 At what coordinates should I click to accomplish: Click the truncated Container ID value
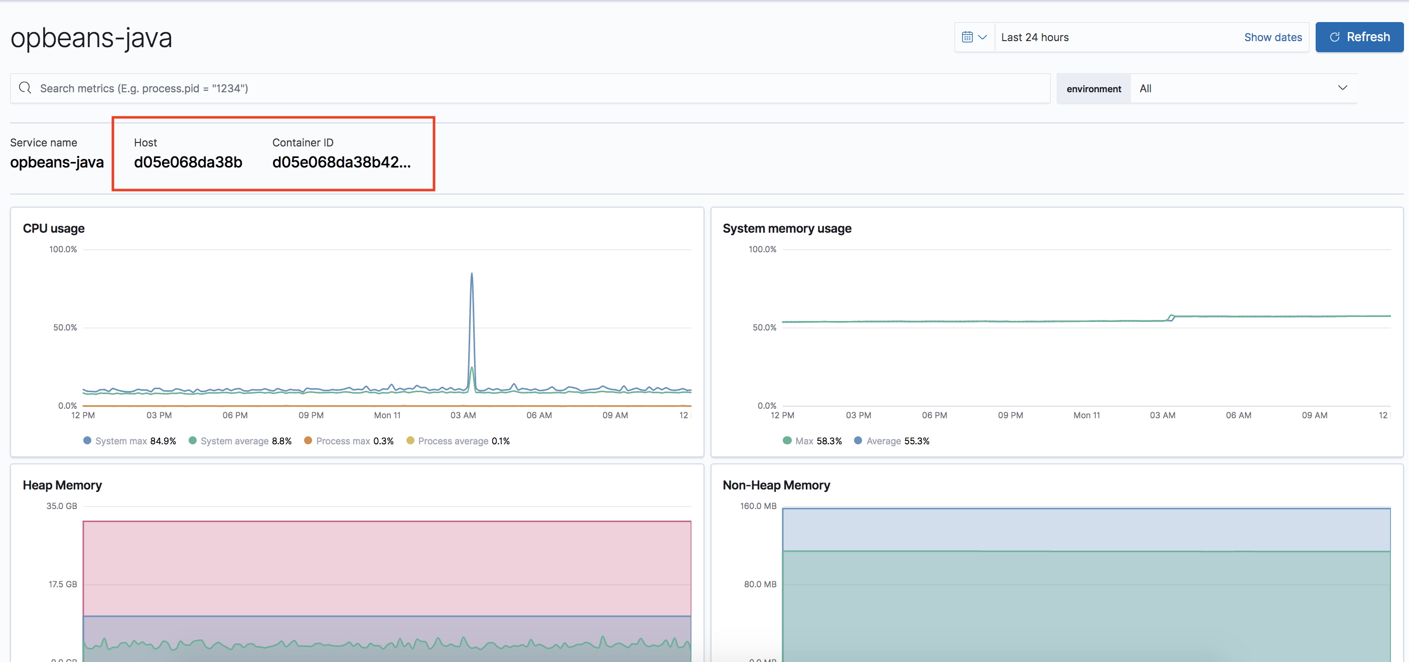coord(341,162)
